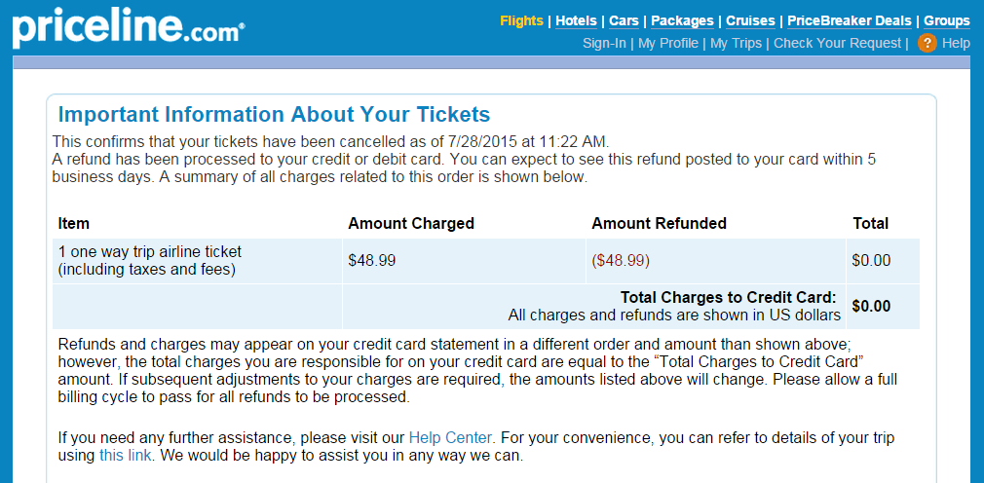Viewport: 984px width, 483px height.
Task: Go to My Trips
Action: click(737, 43)
